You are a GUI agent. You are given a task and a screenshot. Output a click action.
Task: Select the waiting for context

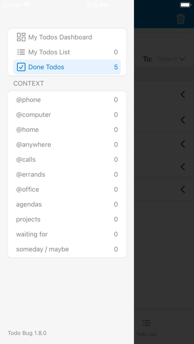point(67,234)
